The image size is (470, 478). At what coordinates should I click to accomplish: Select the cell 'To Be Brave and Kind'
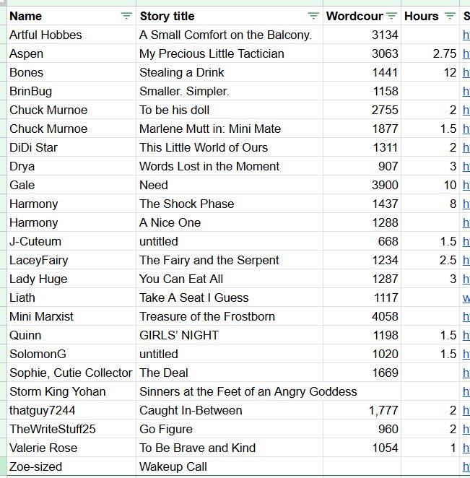pos(230,448)
